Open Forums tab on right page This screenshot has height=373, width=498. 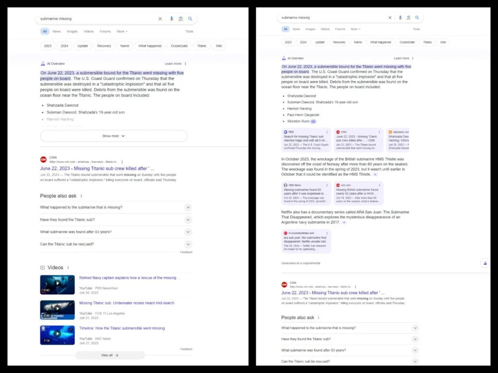click(x=340, y=29)
